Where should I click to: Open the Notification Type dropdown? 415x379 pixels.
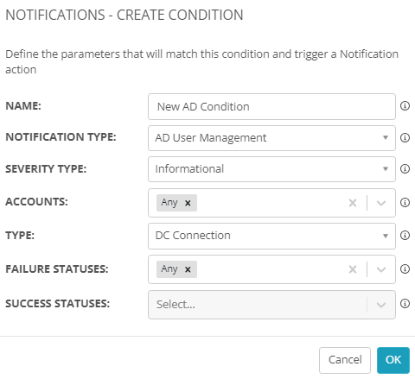(271, 138)
